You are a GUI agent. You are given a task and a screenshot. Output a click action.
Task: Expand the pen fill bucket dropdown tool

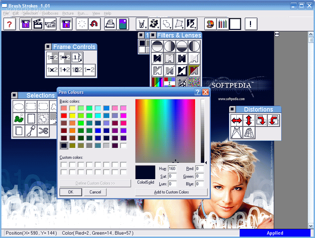tap(142, 24)
